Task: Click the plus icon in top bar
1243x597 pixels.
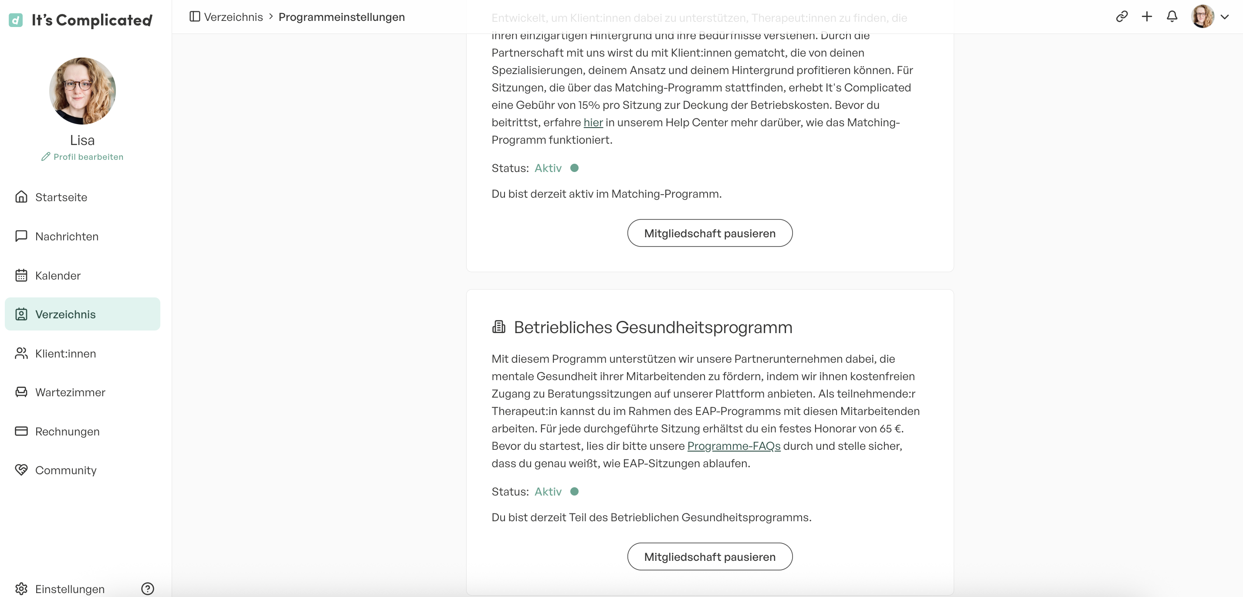Action: pyautogui.click(x=1146, y=17)
